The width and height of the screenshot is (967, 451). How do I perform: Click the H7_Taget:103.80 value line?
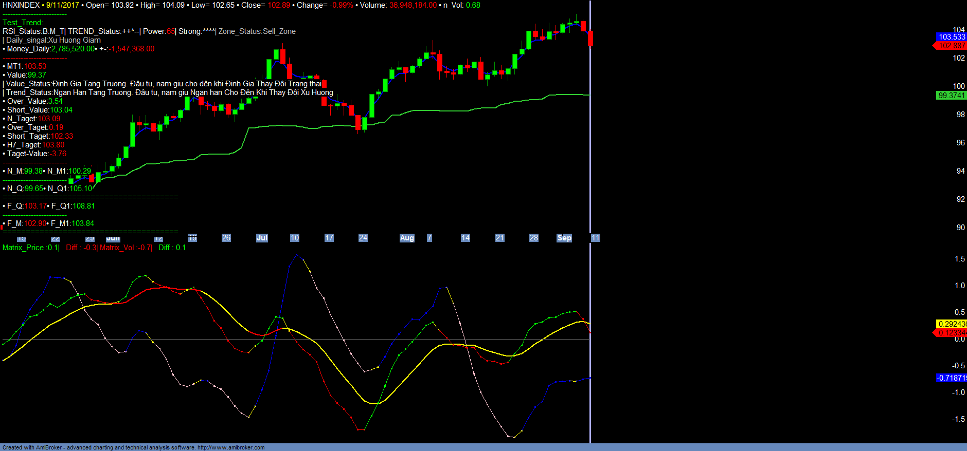[35, 145]
